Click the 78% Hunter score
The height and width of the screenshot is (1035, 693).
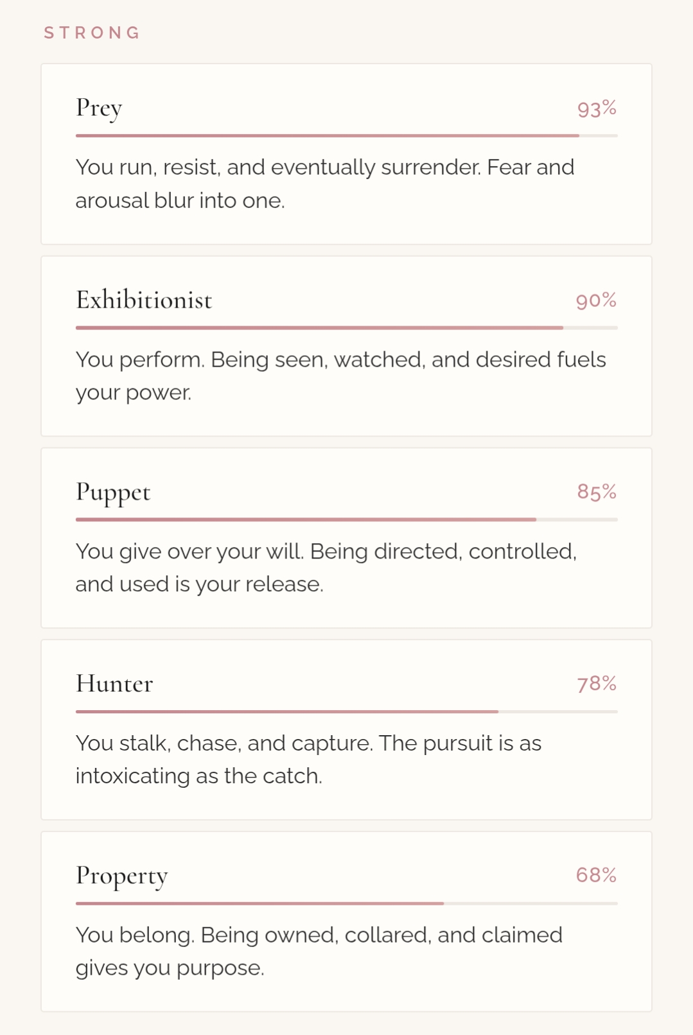click(x=596, y=684)
